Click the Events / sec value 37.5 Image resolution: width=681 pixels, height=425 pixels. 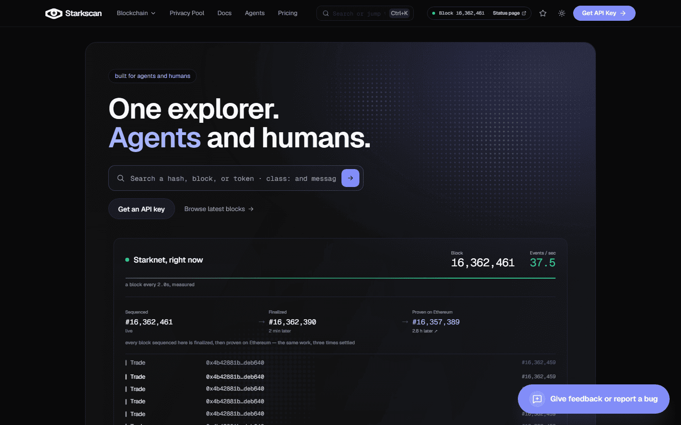[542, 263]
